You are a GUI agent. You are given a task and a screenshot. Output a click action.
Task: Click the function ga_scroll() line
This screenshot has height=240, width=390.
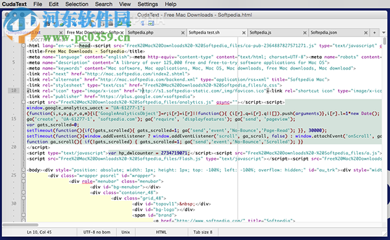[x=164, y=142]
